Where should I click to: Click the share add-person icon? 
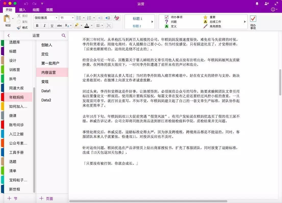click(x=267, y=4)
